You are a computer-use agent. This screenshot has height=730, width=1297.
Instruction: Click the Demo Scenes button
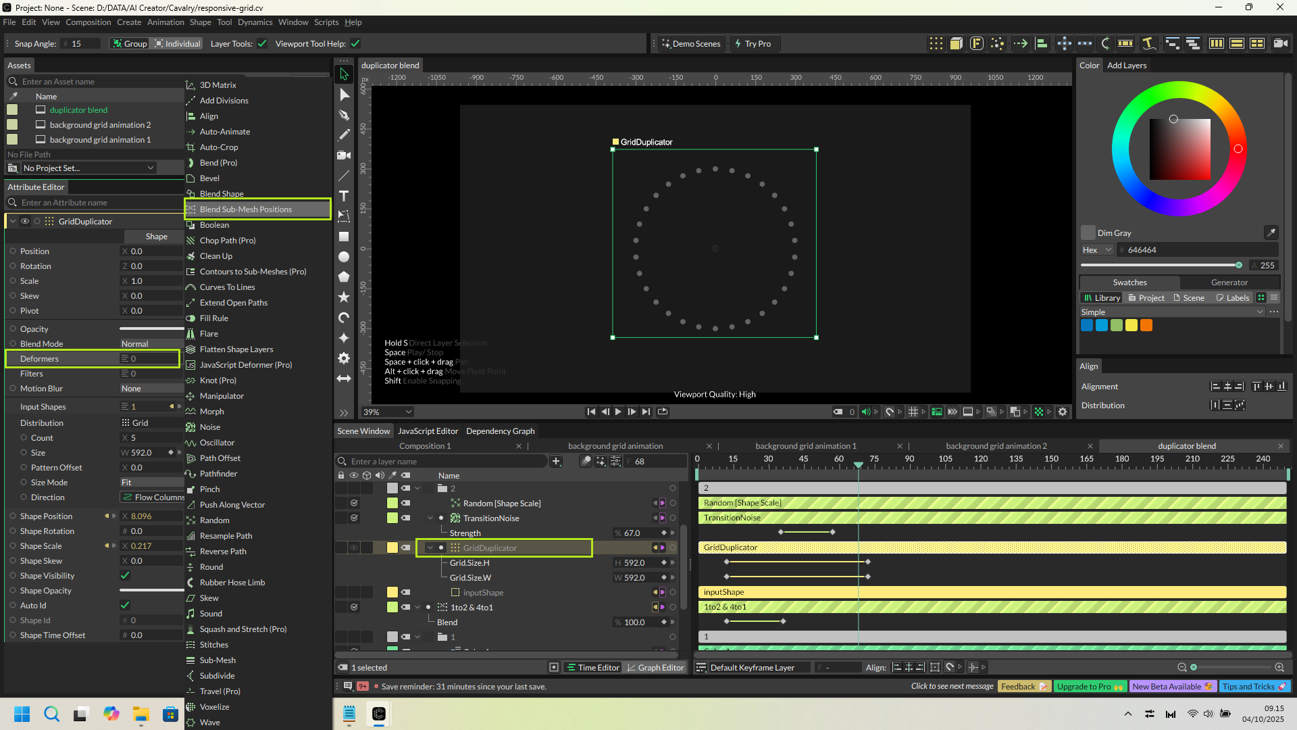[690, 44]
